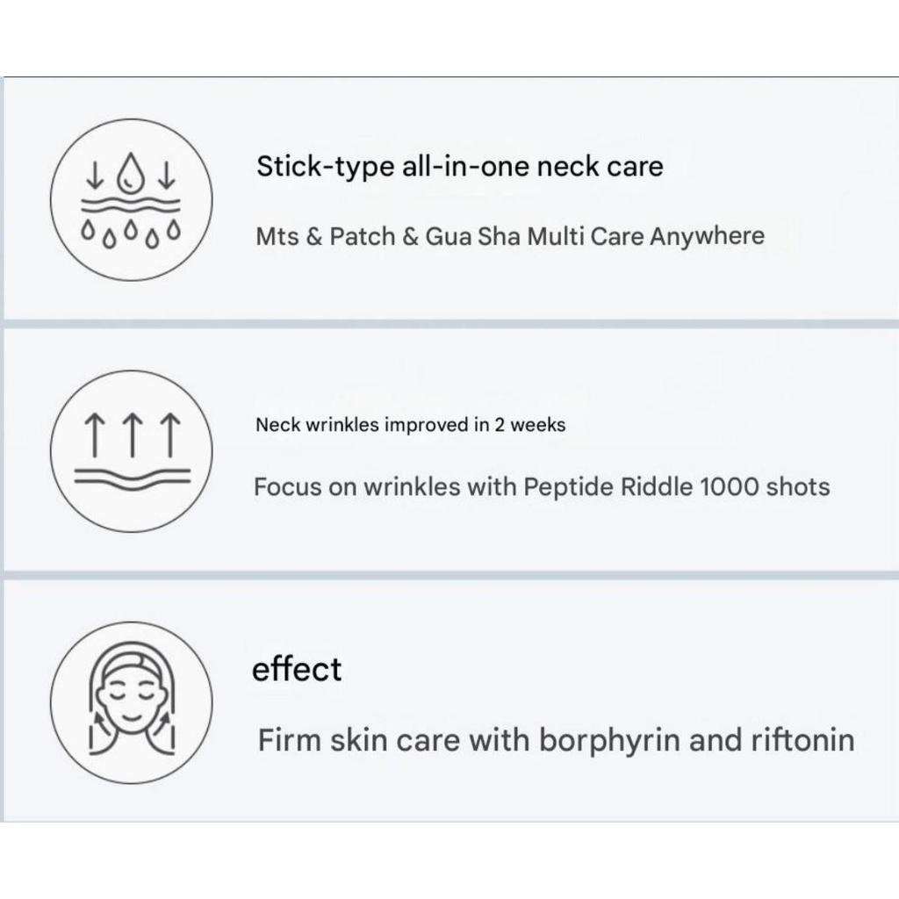The height and width of the screenshot is (899, 899).
Task: Click the large water droplet at top of moisture icon
Action: [x=131, y=170]
